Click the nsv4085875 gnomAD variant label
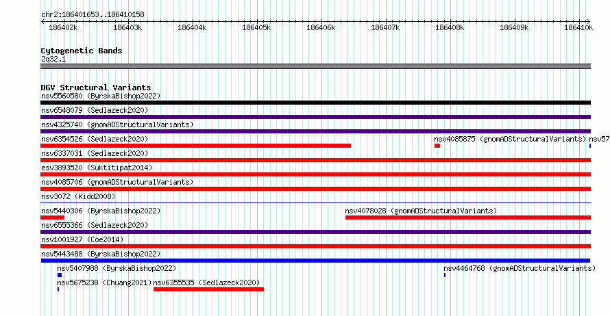This screenshot has width=610, height=316. (510, 139)
